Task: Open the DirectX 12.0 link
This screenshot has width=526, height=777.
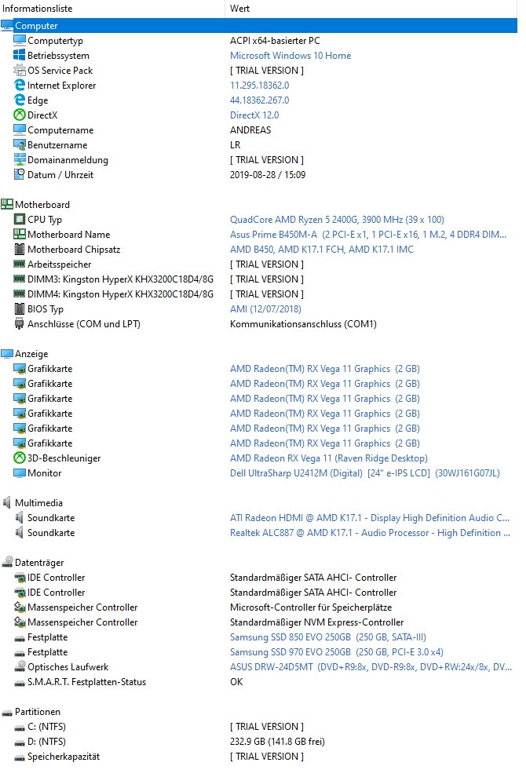Action: 254,115
